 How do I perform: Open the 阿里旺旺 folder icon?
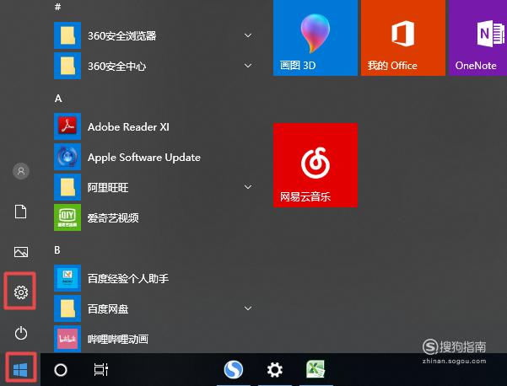(67, 187)
